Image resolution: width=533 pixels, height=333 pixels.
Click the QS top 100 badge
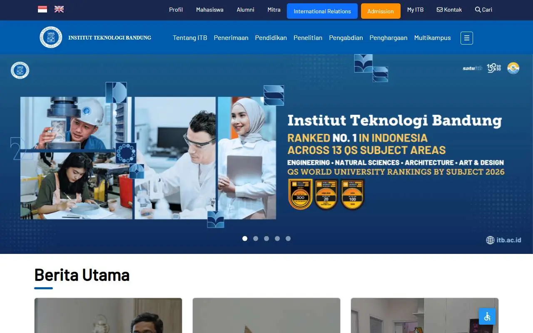[x=352, y=194]
